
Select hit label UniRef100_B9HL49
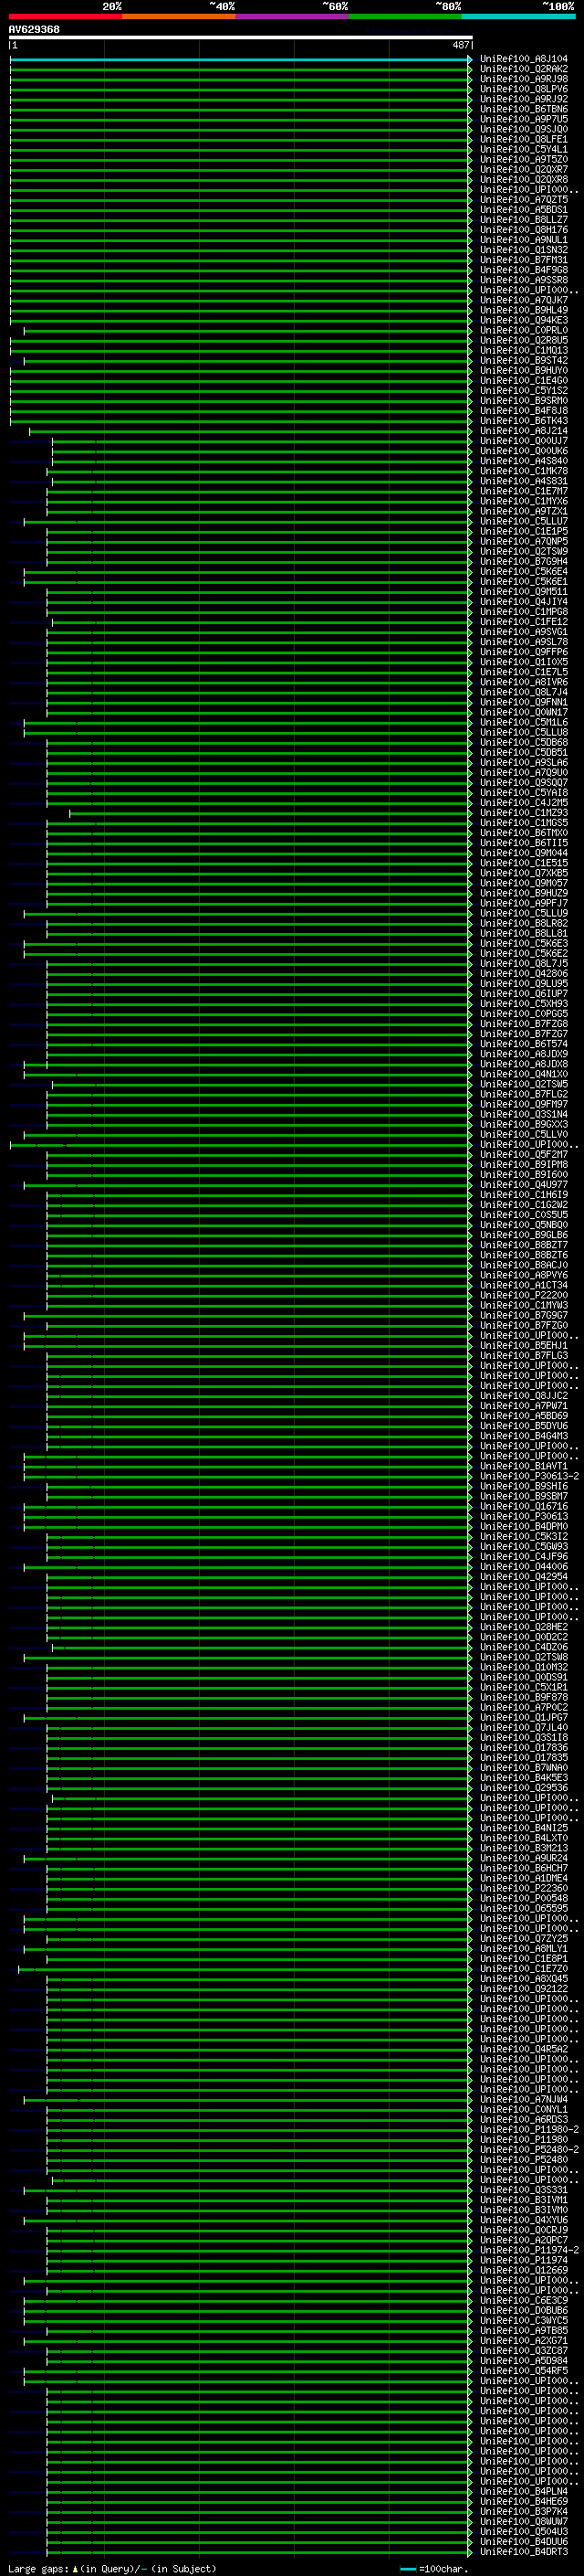[x=524, y=310]
